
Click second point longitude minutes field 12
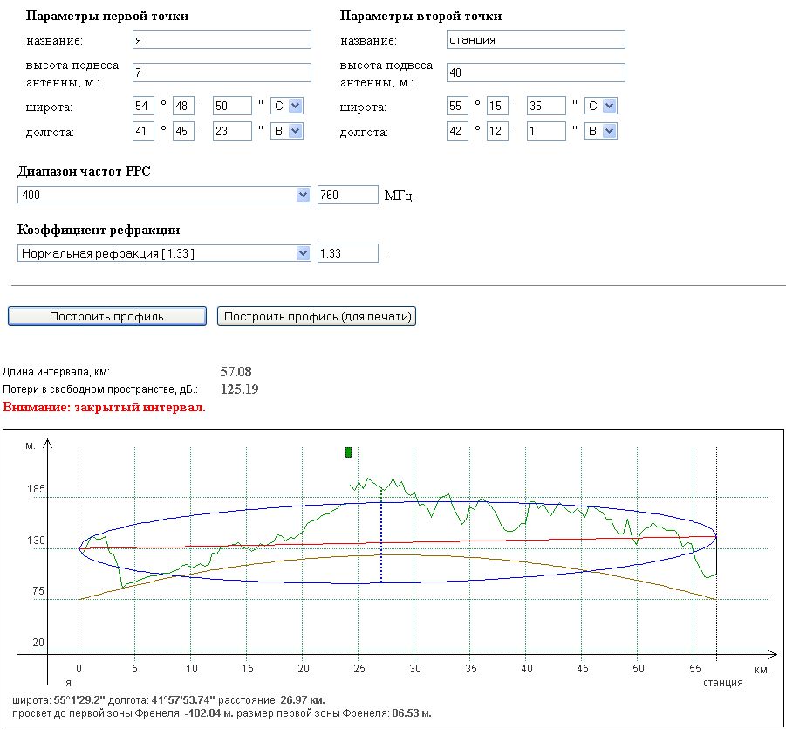497,131
